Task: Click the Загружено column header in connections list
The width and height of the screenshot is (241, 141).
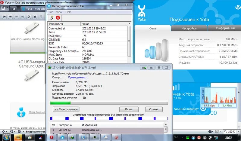Action: [x=69, y=125]
